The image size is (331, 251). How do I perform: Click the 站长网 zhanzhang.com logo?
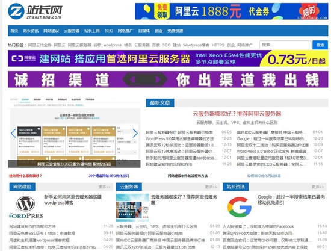pos(35,11)
